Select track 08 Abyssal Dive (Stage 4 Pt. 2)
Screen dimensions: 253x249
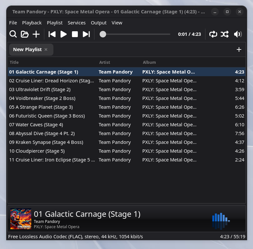click(x=127, y=133)
